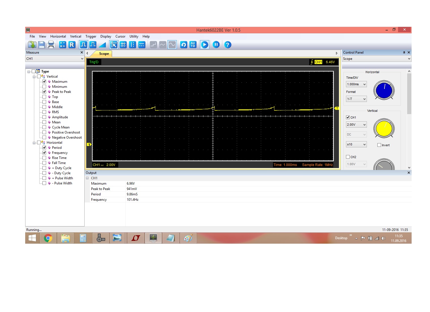This screenshot has height=312, width=430.
Task: Select the dotted pulse waveform icon
Action: click(93, 45)
